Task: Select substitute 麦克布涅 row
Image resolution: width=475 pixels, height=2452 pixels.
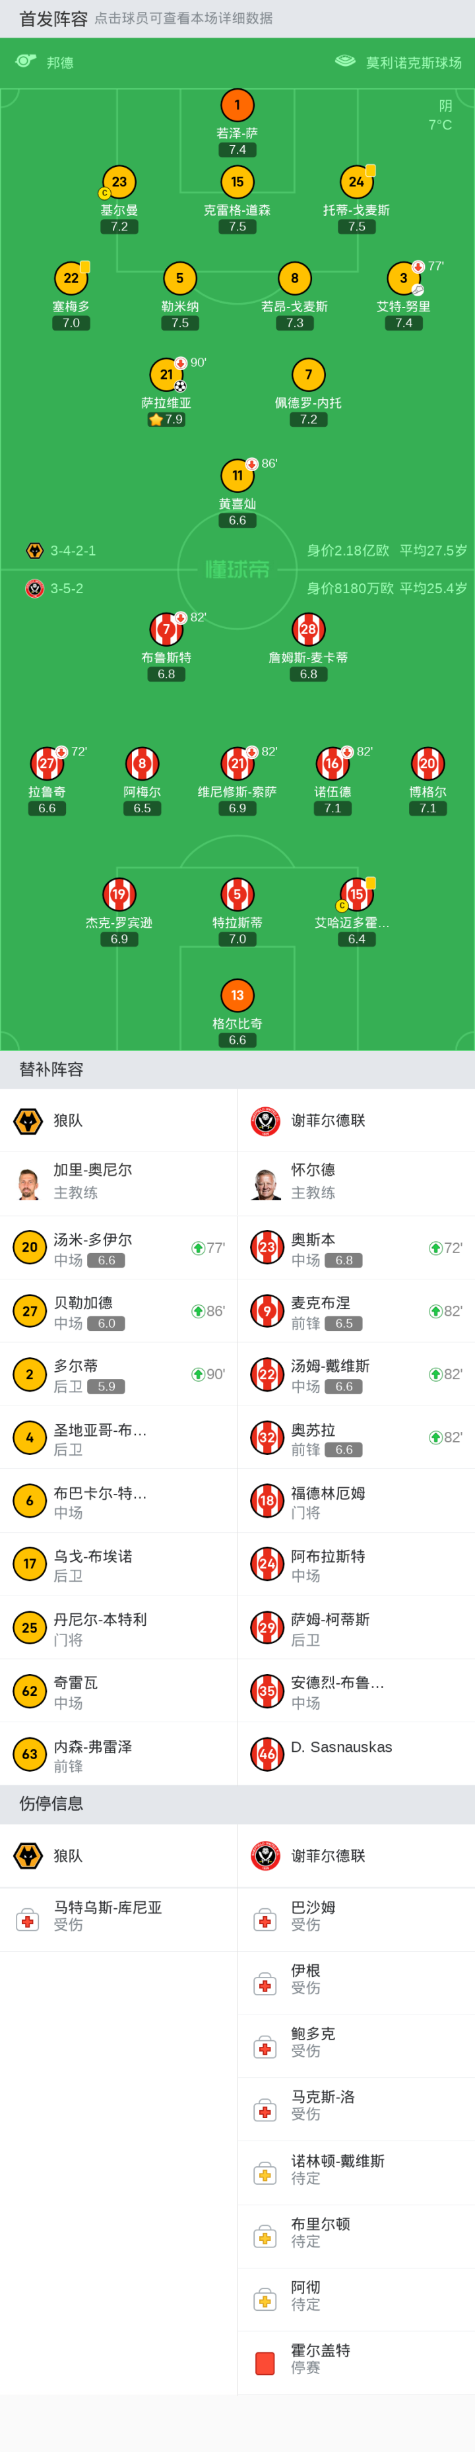Action: coord(356,1310)
